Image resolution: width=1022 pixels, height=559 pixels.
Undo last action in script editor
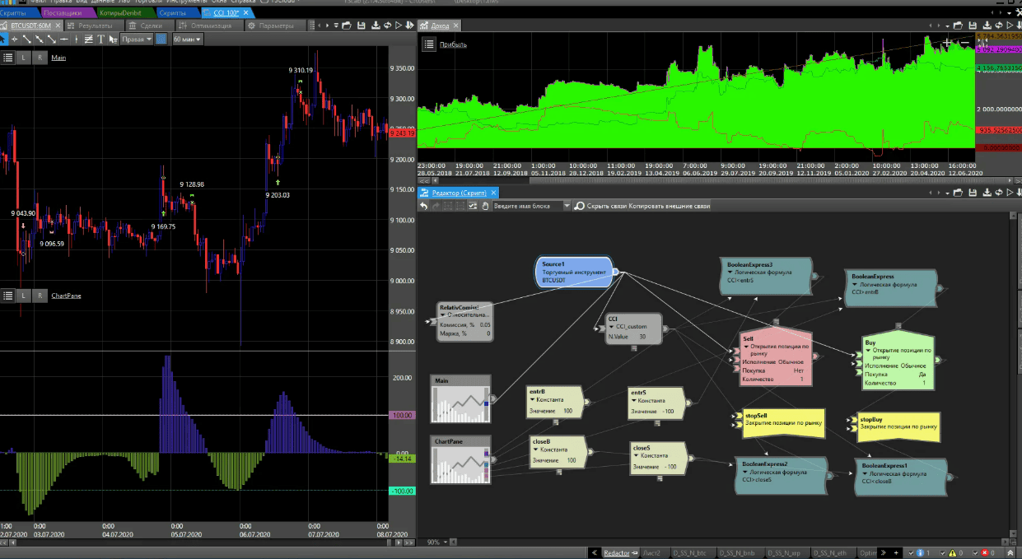tap(424, 206)
